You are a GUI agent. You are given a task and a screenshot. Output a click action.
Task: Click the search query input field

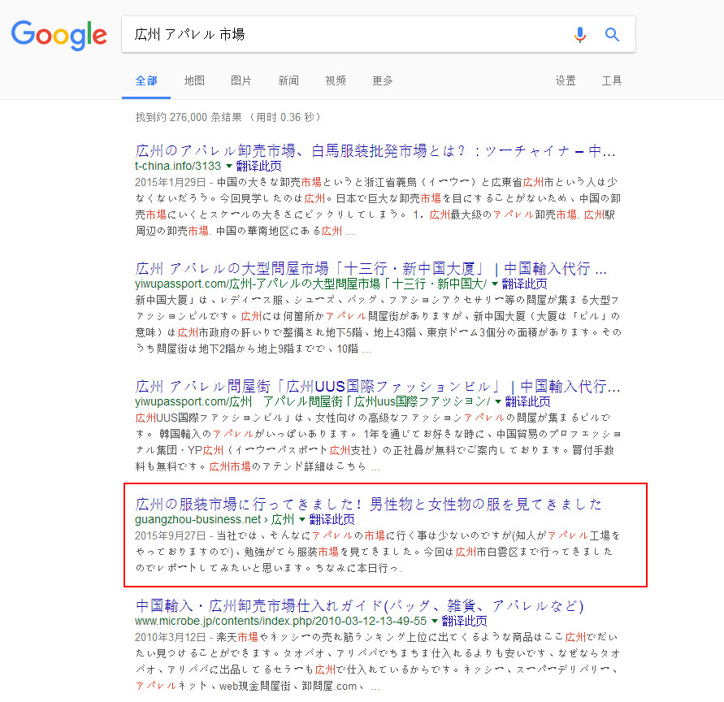pos(341,34)
